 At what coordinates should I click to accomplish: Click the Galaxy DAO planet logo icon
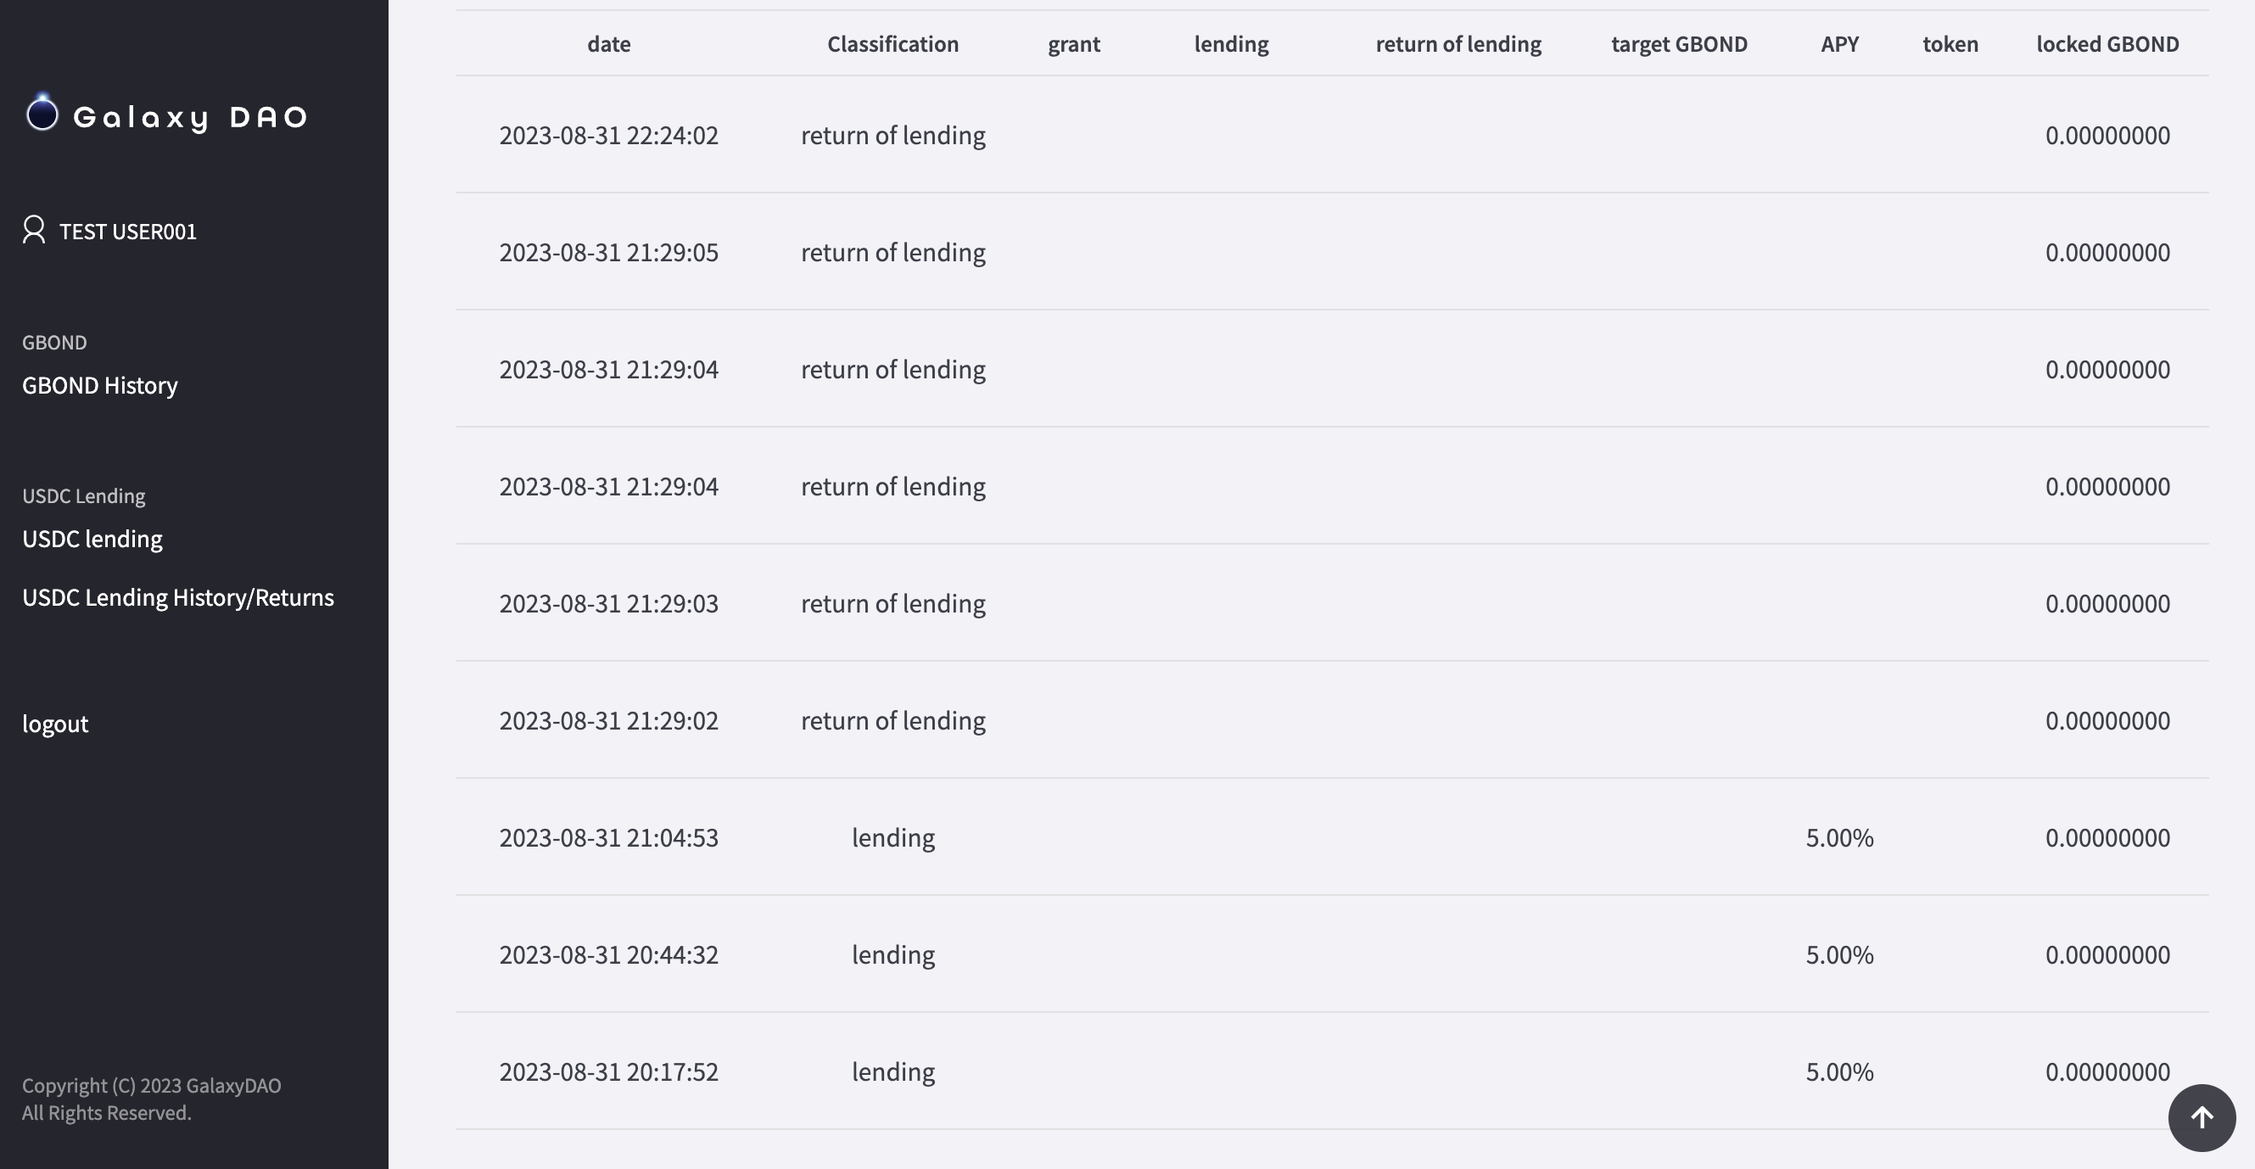(42, 114)
